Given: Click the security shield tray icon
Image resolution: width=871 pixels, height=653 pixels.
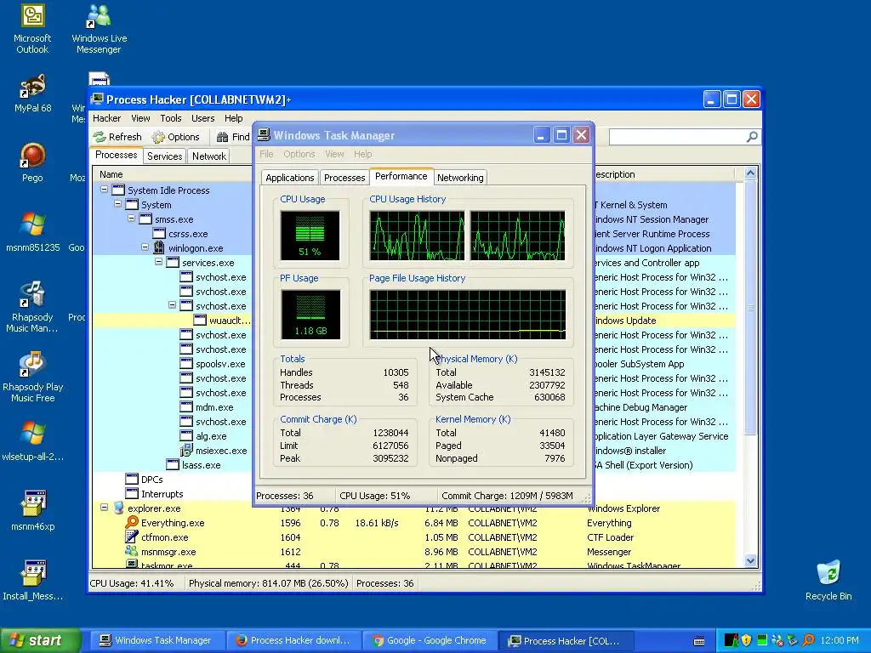Looking at the screenshot, I should (x=747, y=640).
